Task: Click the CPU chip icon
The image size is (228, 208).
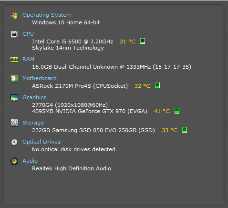Action: pyautogui.click(x=14, y=34)
